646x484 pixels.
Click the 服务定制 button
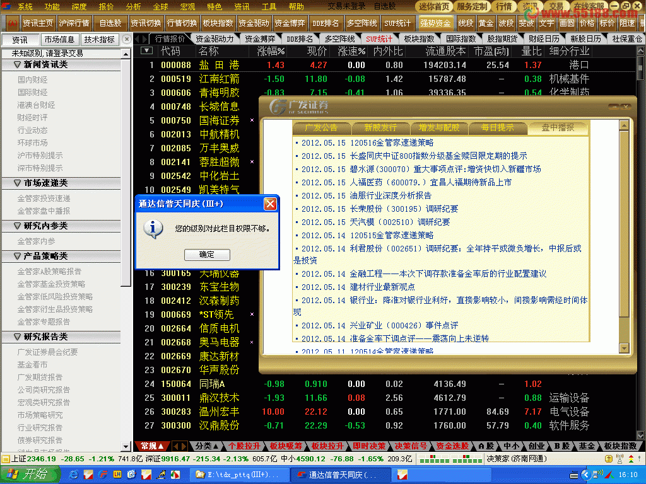(472, 6)
